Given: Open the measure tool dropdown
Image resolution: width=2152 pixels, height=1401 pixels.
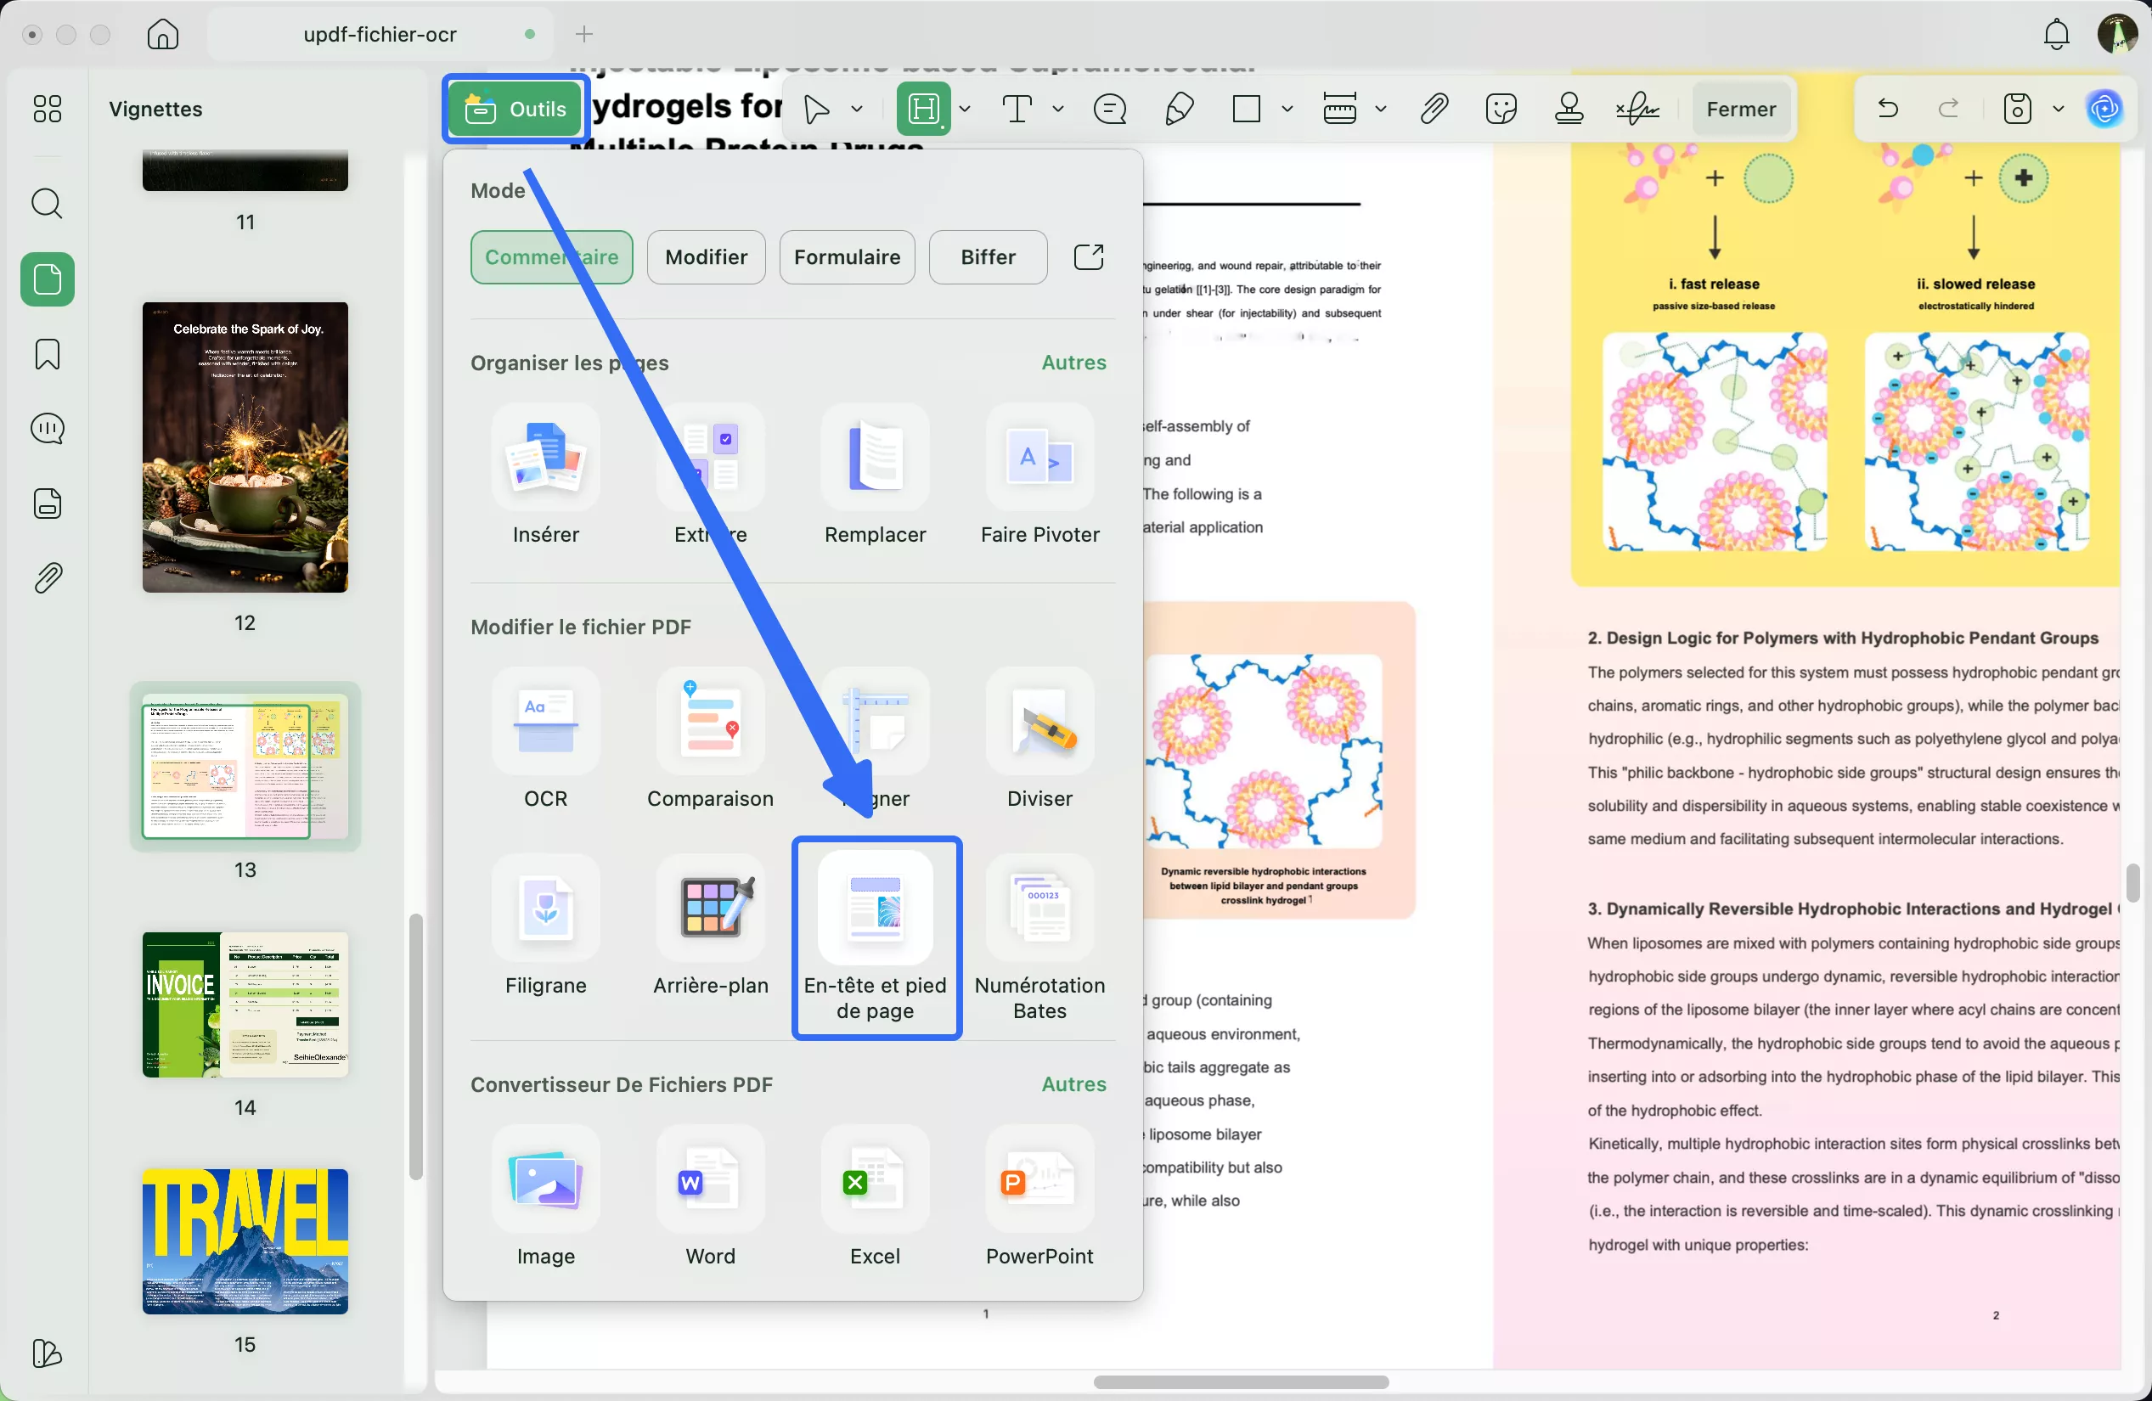Looking at the screenshot, I should (1382, 109).
